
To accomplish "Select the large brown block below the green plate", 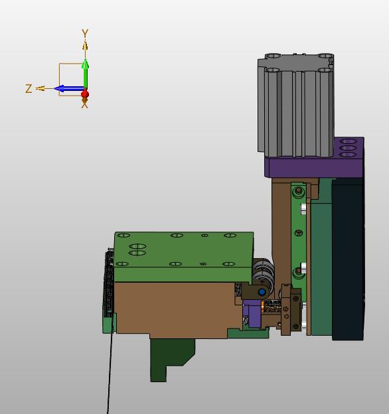I will (176, 309).
